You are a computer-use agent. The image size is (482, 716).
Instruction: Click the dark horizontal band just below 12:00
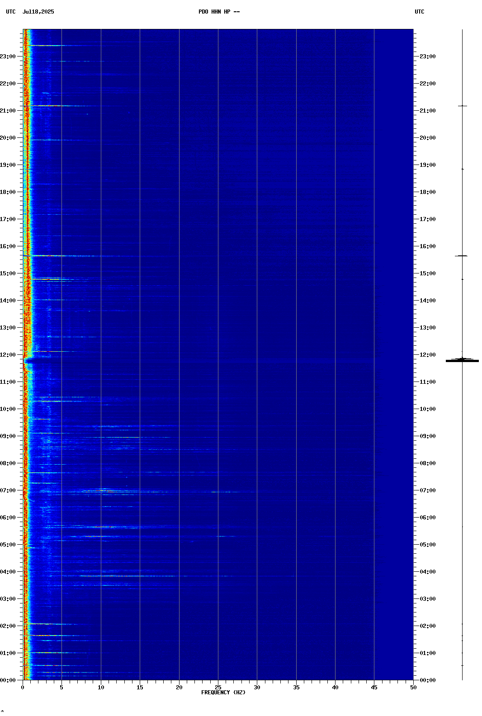[x=218, y=361]
